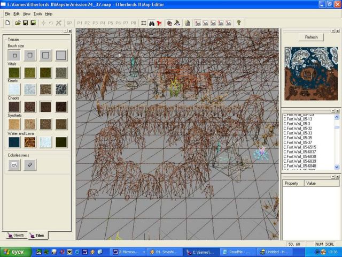The image size is (342, 257).
Task: Switch to Untitled taskbar window
Action: [275, 252]
